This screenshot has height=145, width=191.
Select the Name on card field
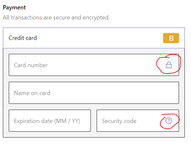click(x=94, y=93)
